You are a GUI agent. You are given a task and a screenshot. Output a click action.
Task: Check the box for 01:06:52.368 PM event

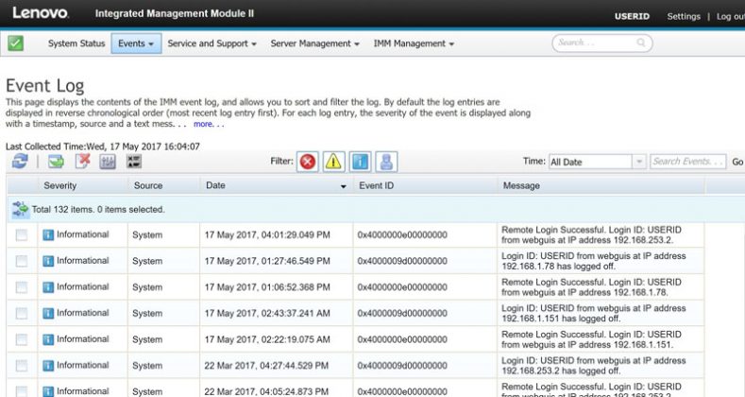[x=22, y=287]
